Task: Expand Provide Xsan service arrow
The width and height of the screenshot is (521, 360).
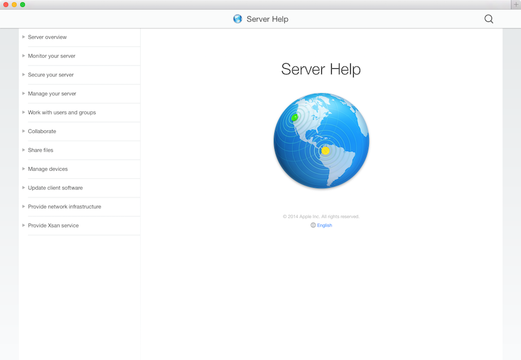Action: pos(23,226)
